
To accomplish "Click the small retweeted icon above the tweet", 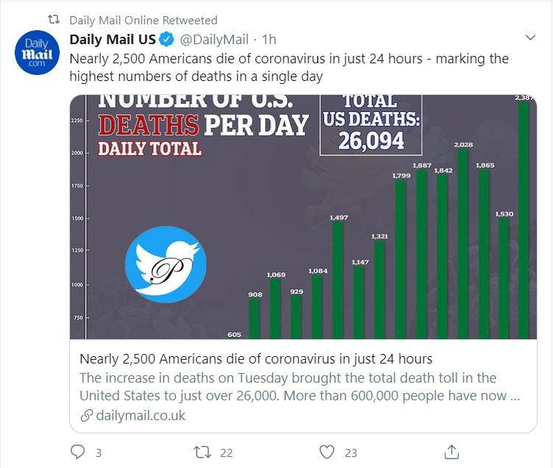I will coord(52,20).
